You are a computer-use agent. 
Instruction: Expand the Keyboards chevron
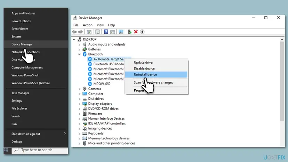click(79, 133)
